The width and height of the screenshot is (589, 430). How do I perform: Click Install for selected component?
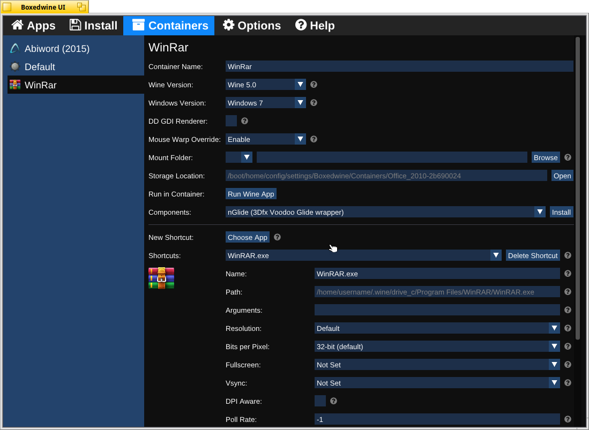[561, 212]
